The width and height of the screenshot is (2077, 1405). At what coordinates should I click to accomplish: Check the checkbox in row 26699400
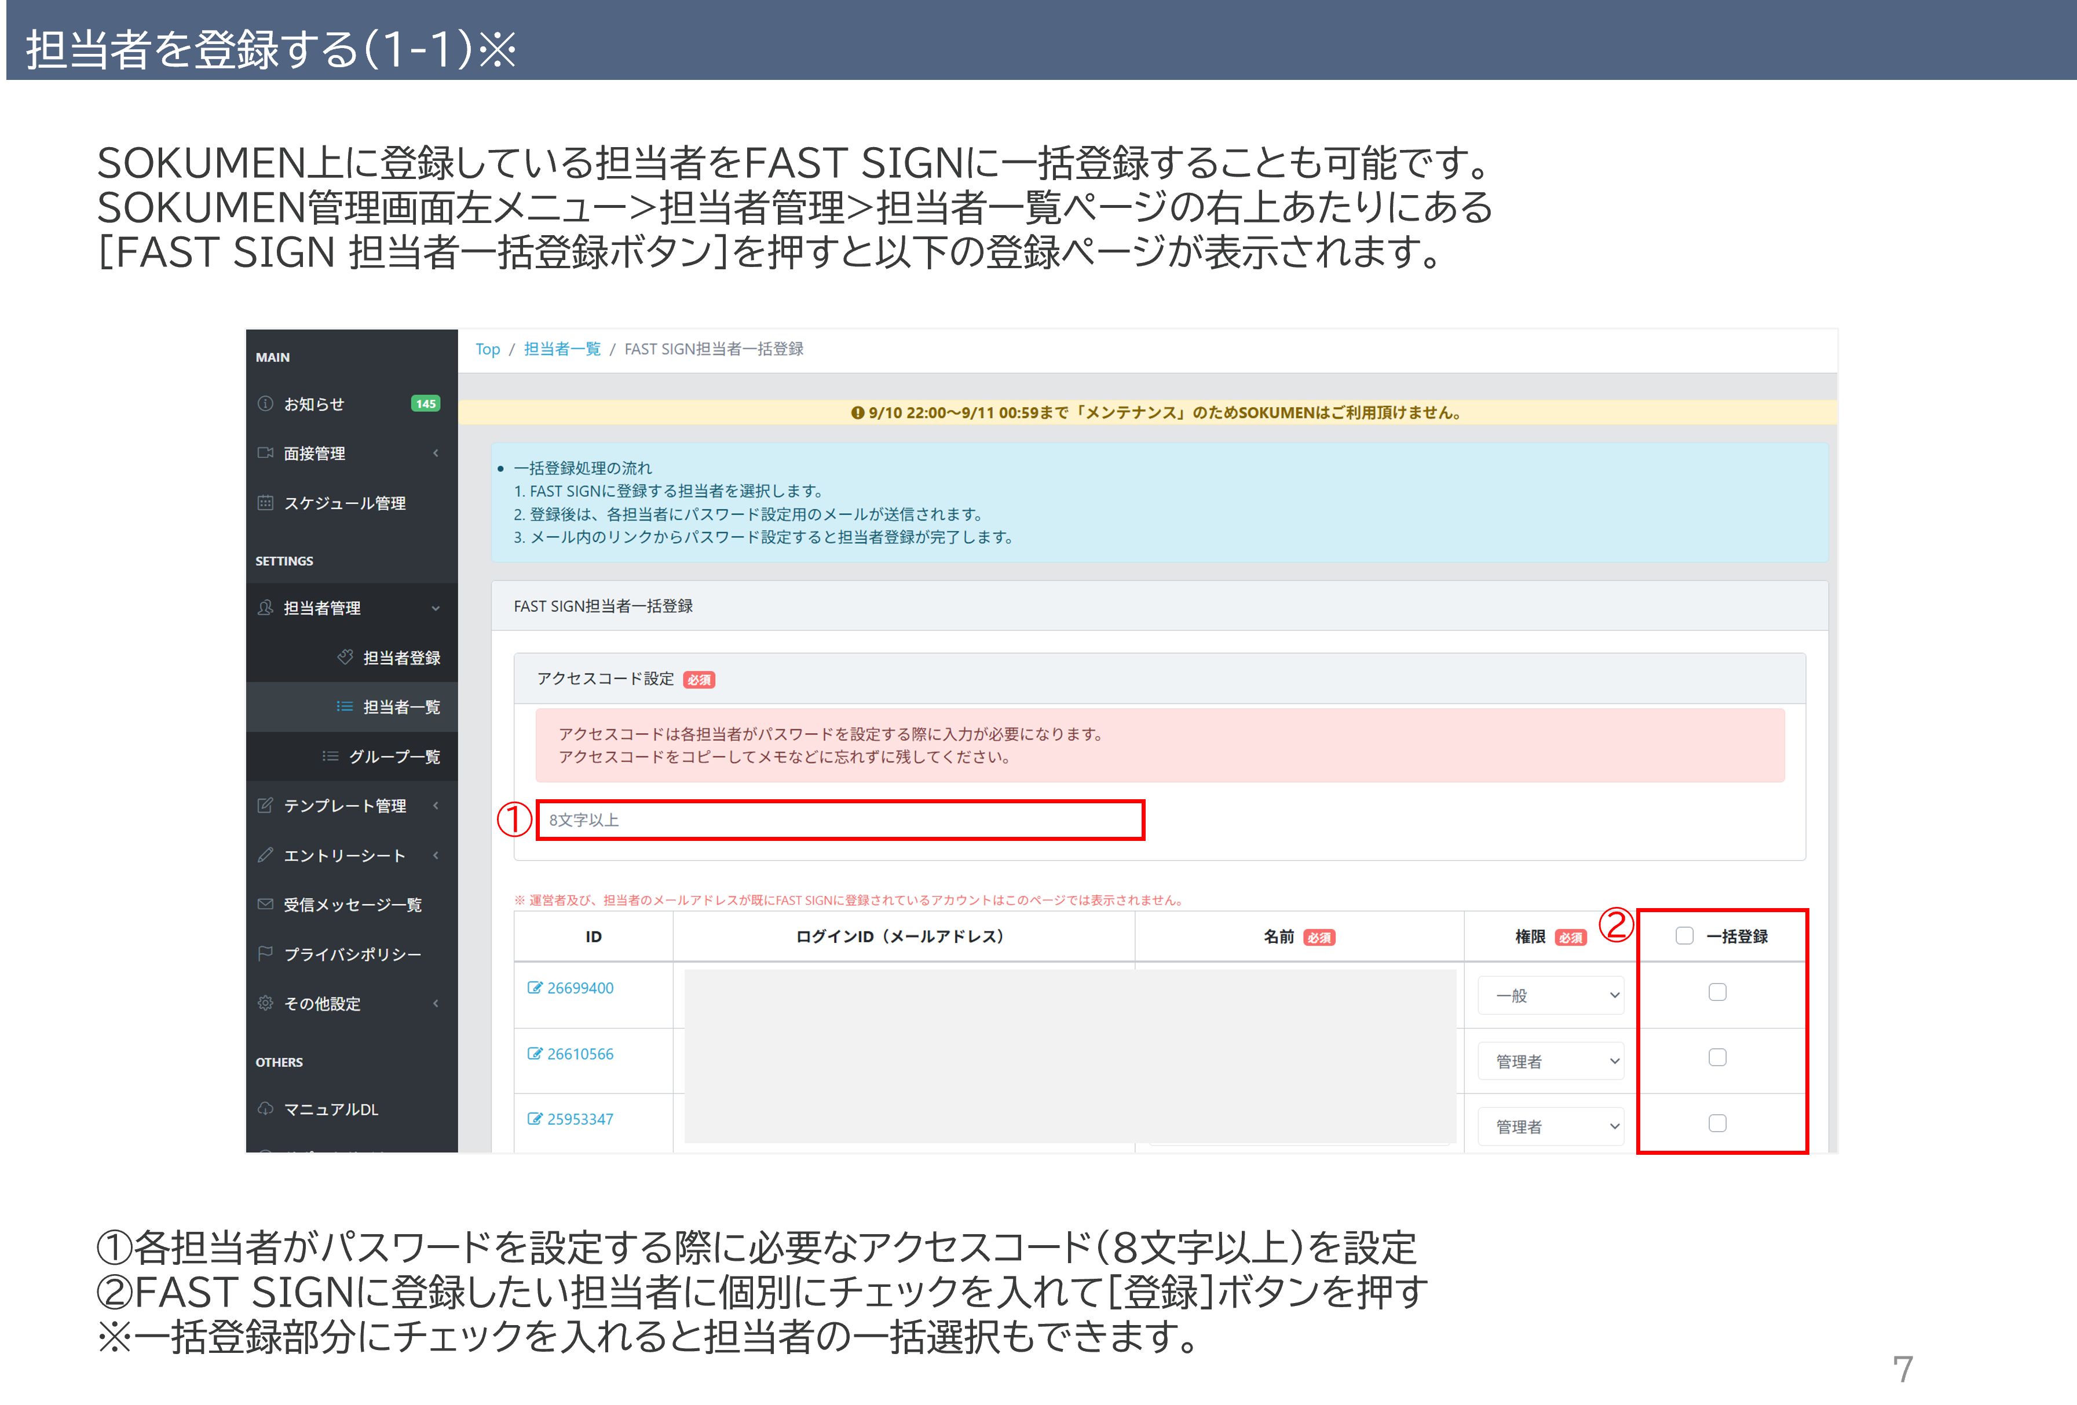pos(1717,992)
